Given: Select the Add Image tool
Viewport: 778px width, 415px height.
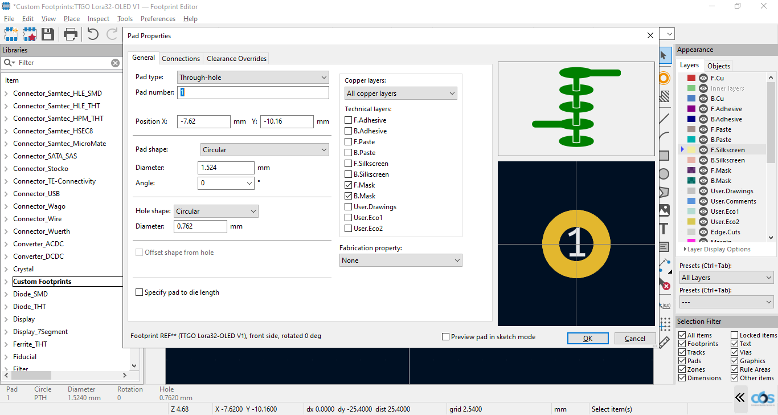Looking at the screenshot, I should pyautogui.click(x=664, y=210).
